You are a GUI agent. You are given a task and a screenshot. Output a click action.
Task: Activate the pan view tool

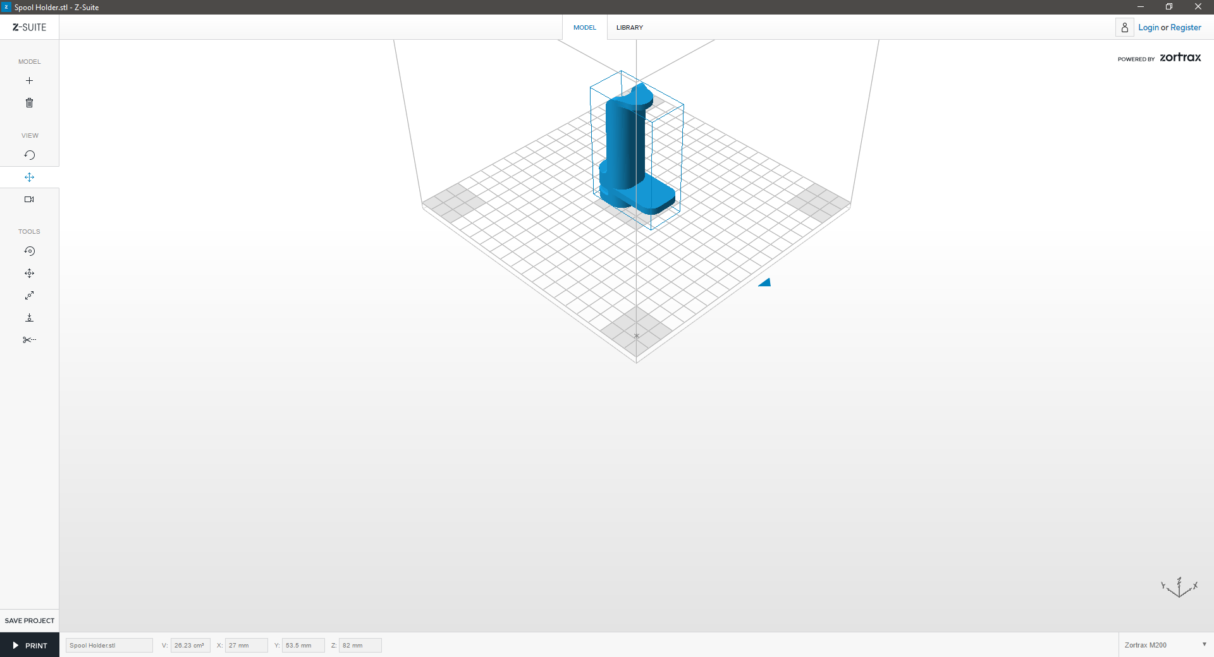tap(29, 178)
